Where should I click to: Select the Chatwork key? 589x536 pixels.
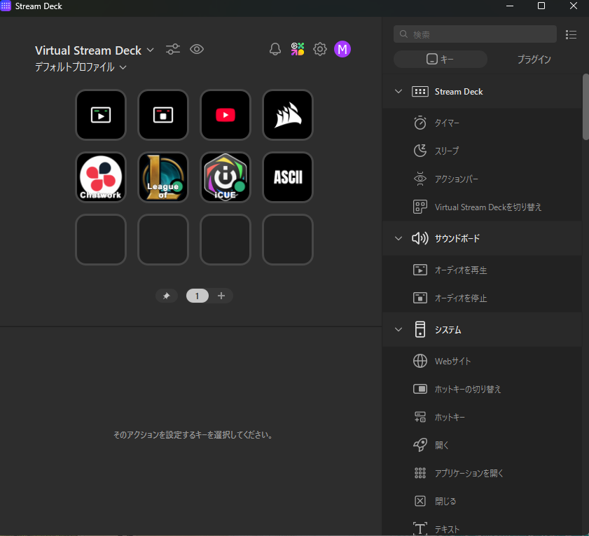pyautogui.click(x=101, y=177)
